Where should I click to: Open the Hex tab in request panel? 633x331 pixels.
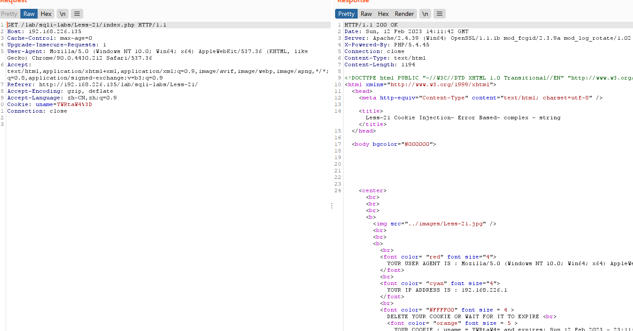click(46, 14)
